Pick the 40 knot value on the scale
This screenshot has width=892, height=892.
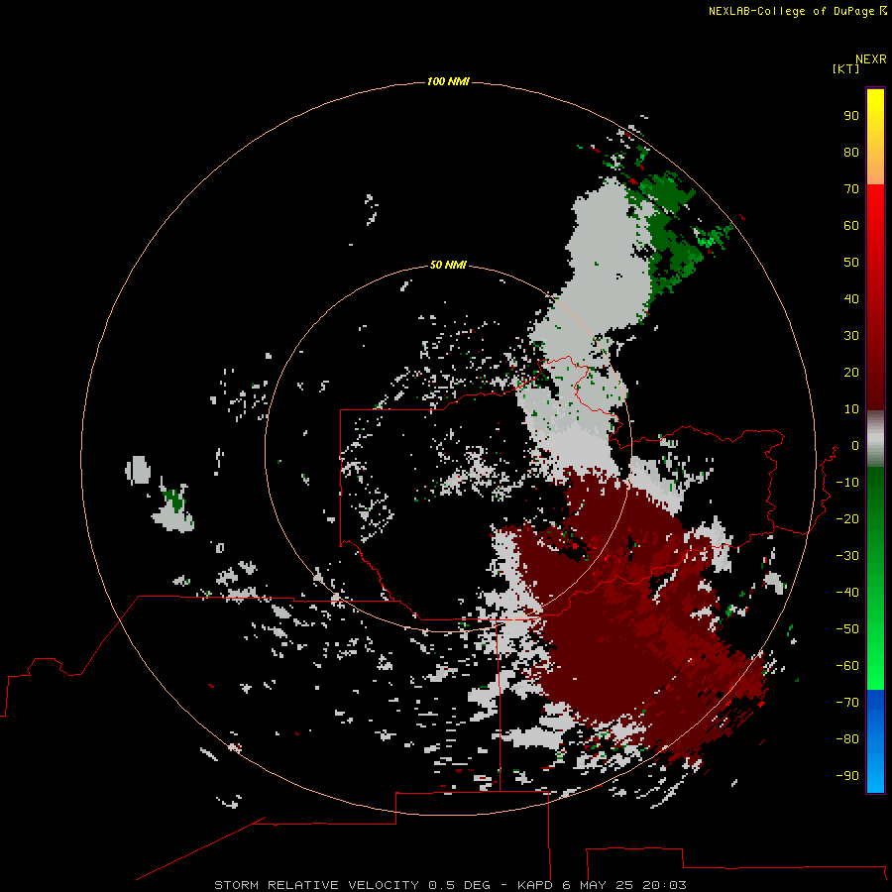point(851,299)
